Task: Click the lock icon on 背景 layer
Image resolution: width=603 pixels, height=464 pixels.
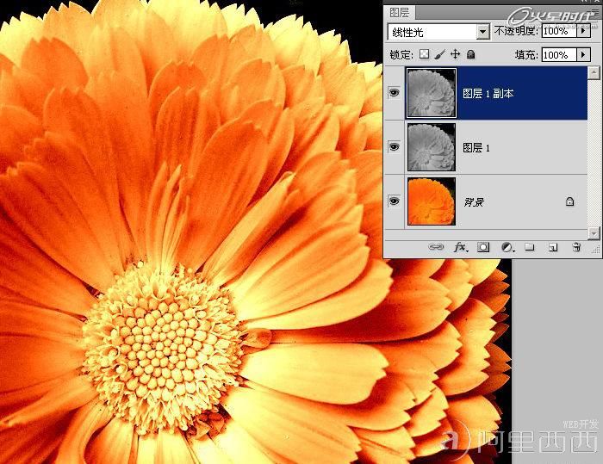Action: click(x=569, y=201)
